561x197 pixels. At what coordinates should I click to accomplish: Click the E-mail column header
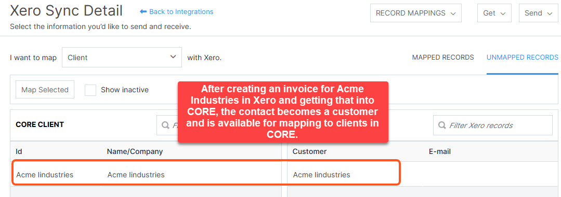(440, 152)
